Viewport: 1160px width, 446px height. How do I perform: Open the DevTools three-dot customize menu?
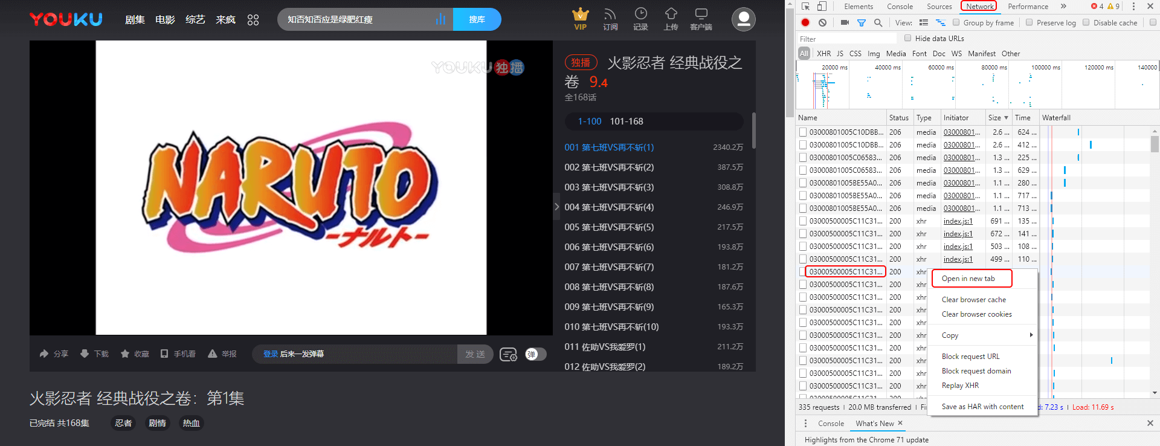1133,6
